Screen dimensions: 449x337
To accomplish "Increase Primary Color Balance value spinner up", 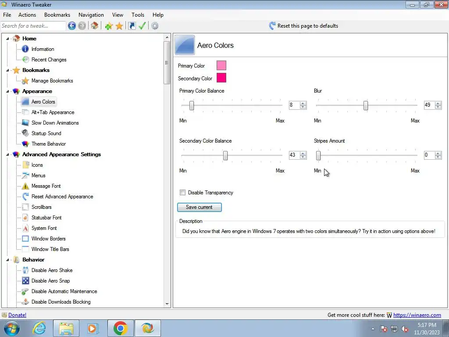I will (x=303, y=104).
